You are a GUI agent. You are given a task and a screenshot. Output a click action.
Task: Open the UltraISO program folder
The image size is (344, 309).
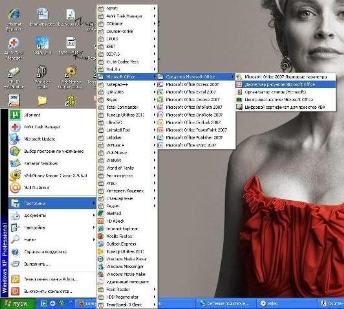127,122
